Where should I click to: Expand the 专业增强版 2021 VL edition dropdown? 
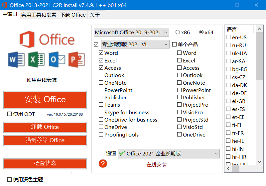[135, 44]
